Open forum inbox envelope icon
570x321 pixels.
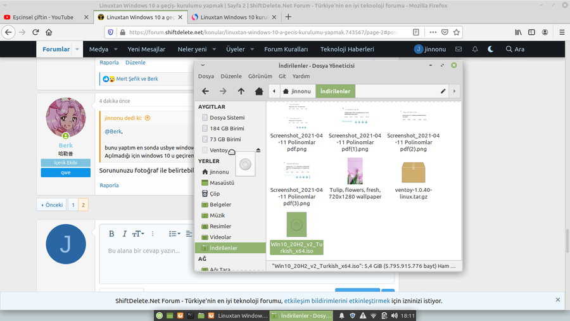459,49
